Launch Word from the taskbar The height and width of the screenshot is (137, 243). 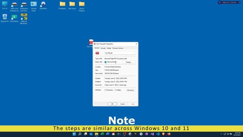[x=108, y=134]
